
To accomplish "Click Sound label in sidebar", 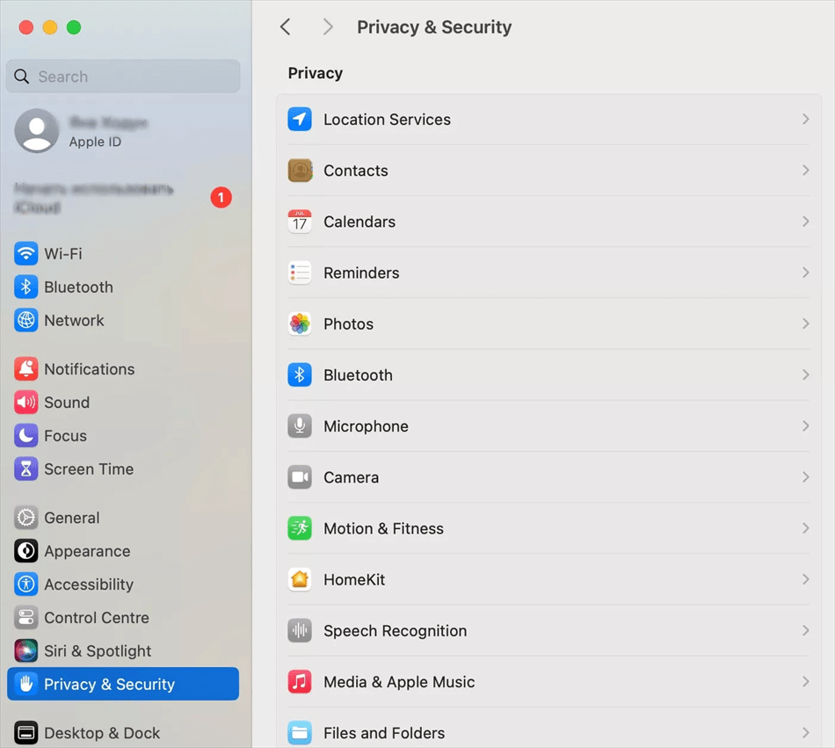I will point(67,403).
